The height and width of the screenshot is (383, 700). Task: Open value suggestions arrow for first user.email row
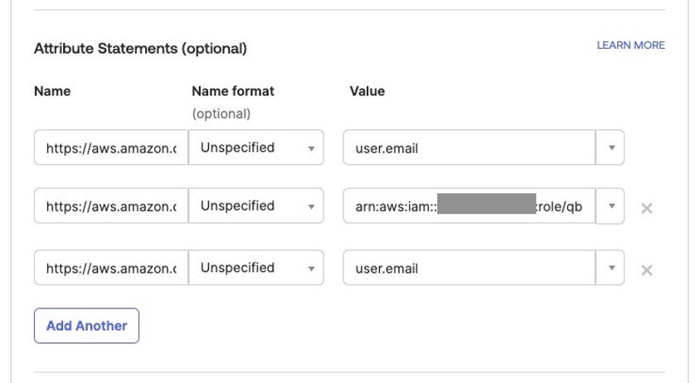[610, 148]
